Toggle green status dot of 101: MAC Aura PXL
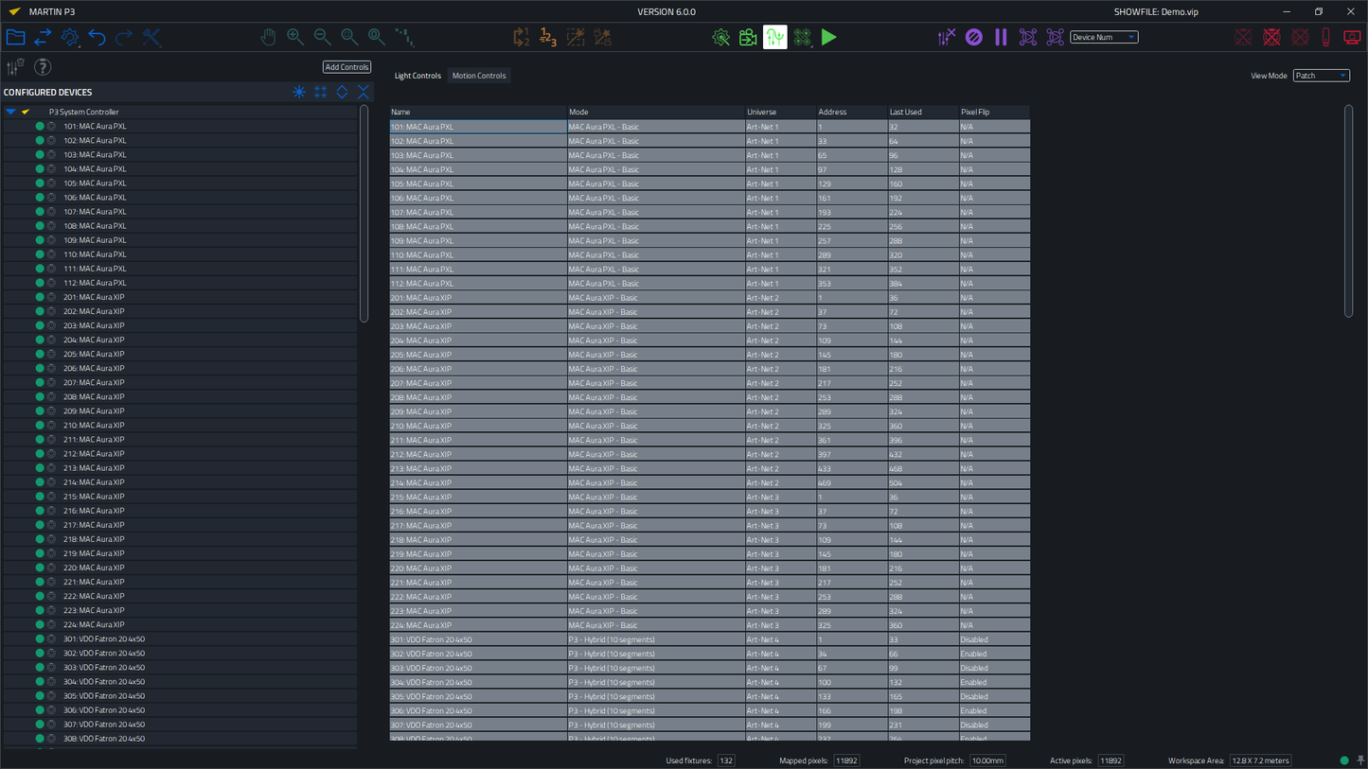 tap(40, 126)
